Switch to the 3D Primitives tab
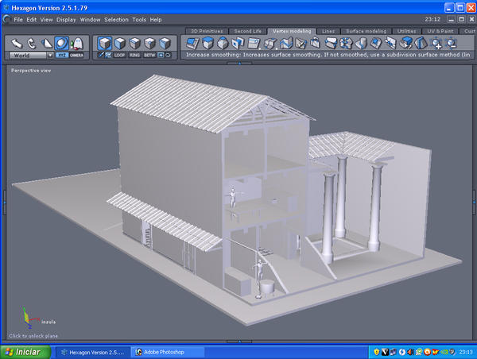 [x=205, y=30]
